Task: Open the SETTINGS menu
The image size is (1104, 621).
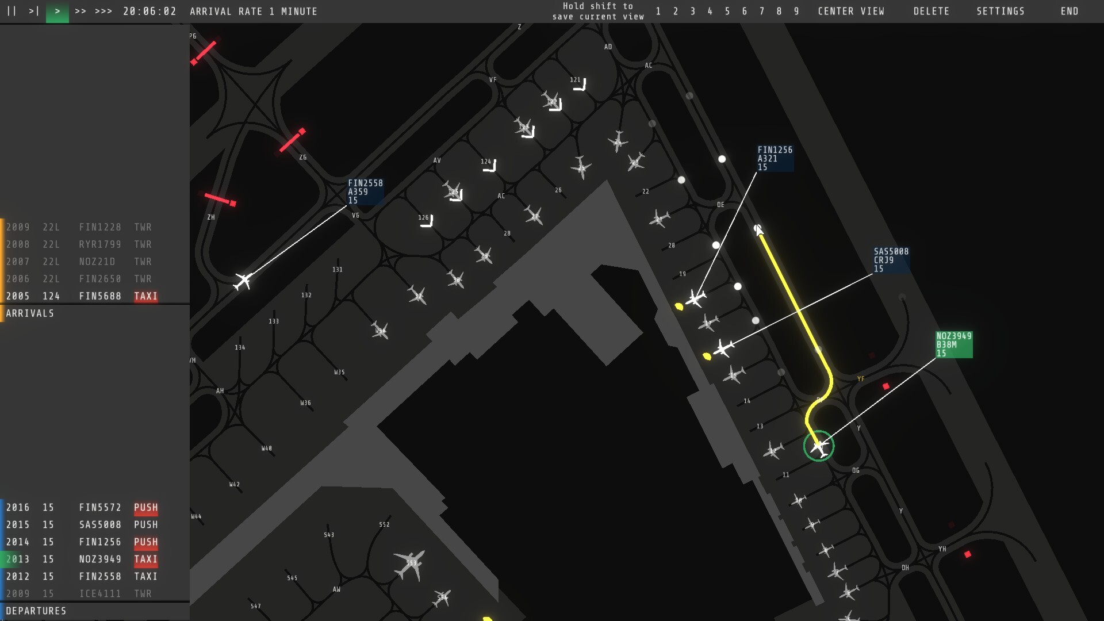Action: pyautogui.click(x=1000, y=11)
